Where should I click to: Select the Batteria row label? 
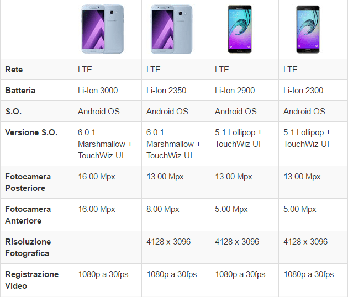point(21,91)
